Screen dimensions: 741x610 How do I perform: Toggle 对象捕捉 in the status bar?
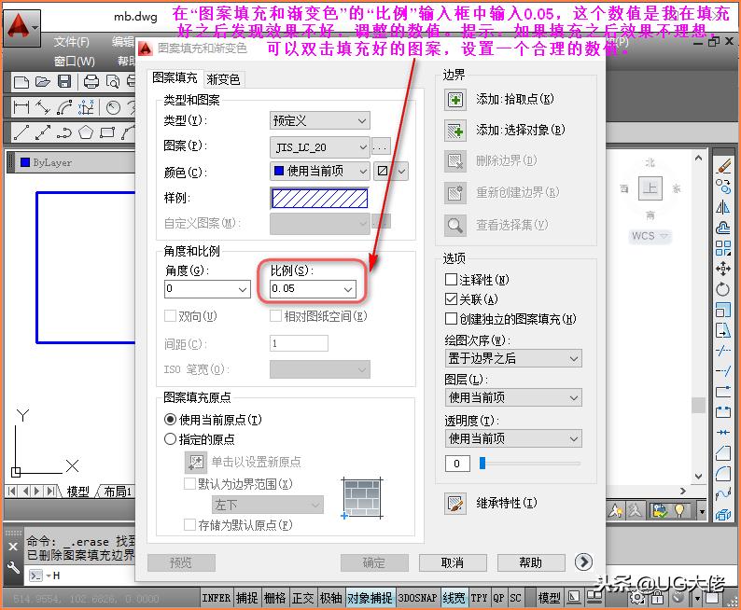(x=370, y=598)
